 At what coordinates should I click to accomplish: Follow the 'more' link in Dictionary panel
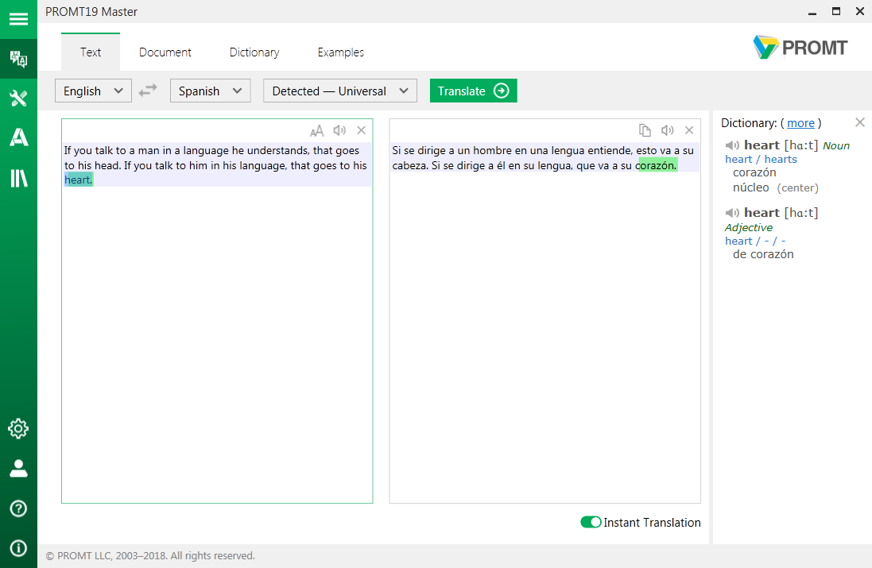click(800, 123)
